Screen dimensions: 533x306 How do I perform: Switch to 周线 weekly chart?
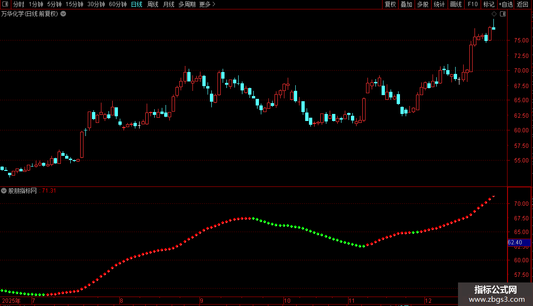pos(153,4)
